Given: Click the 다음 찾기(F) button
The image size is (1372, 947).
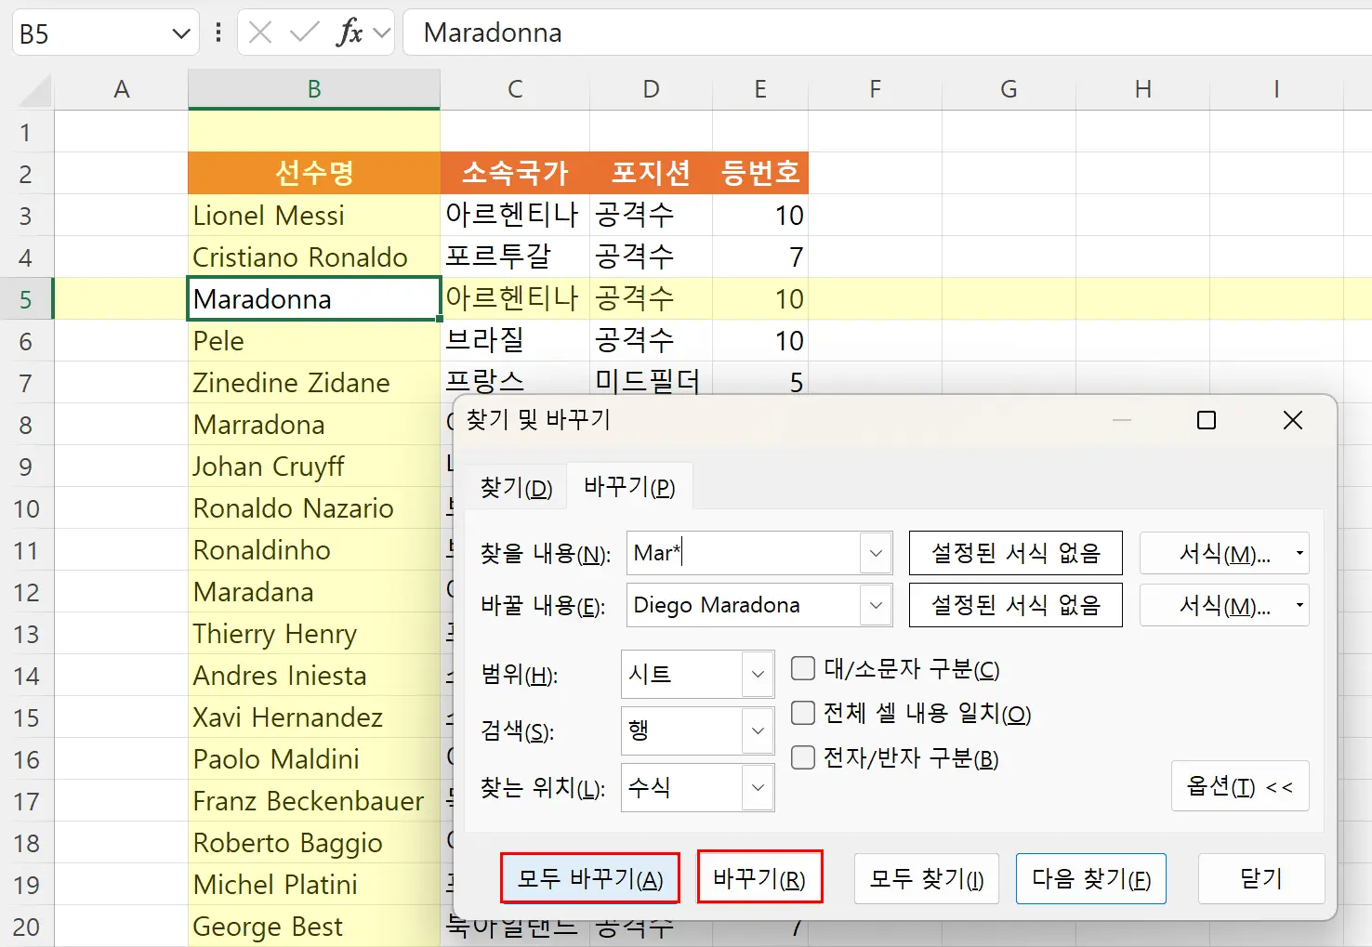Looking at the screenshot, I should point(1090,878).
